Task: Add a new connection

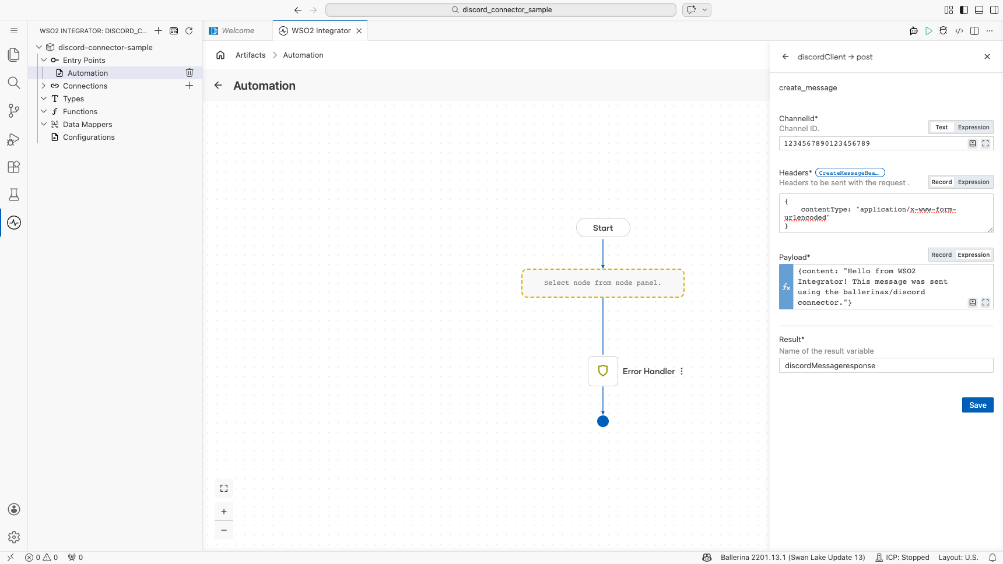Action: tap(190, 86)
